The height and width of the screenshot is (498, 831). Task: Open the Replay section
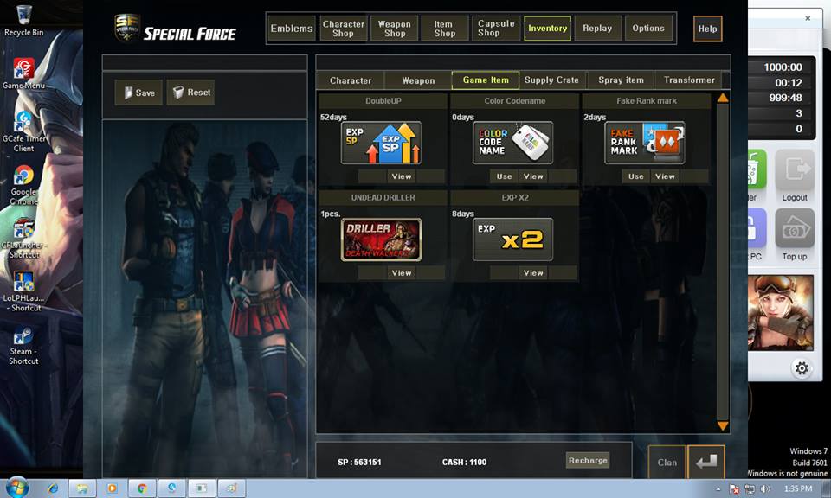[x=597, y=28]
